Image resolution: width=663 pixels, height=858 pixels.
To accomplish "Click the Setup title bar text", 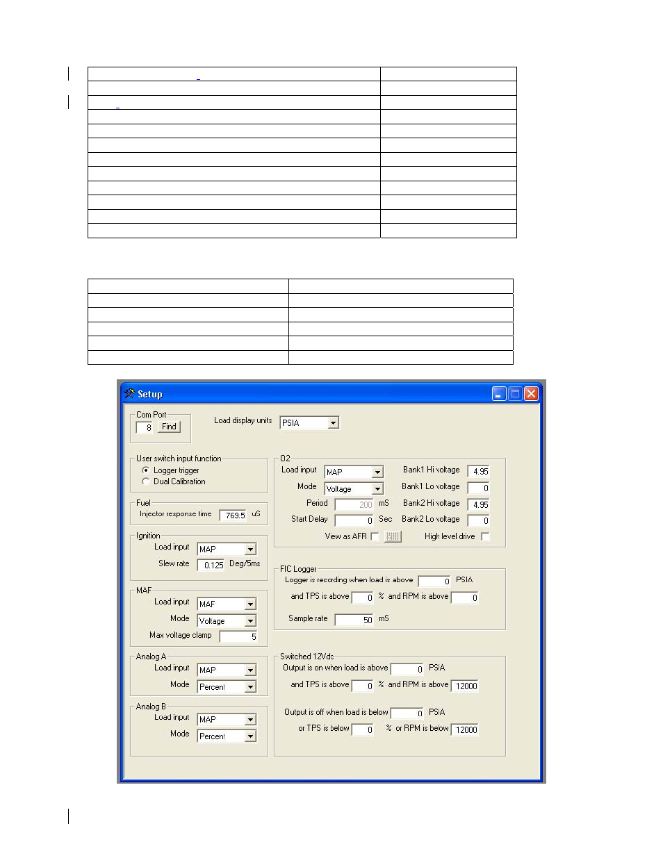I will (150, 394).
